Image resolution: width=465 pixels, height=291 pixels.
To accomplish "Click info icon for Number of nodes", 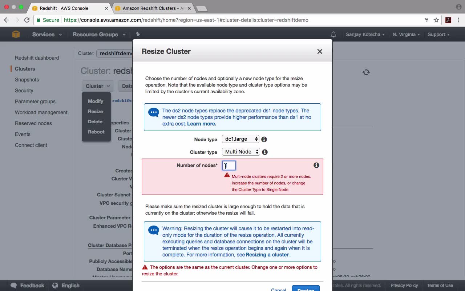I will pos(316,165).
